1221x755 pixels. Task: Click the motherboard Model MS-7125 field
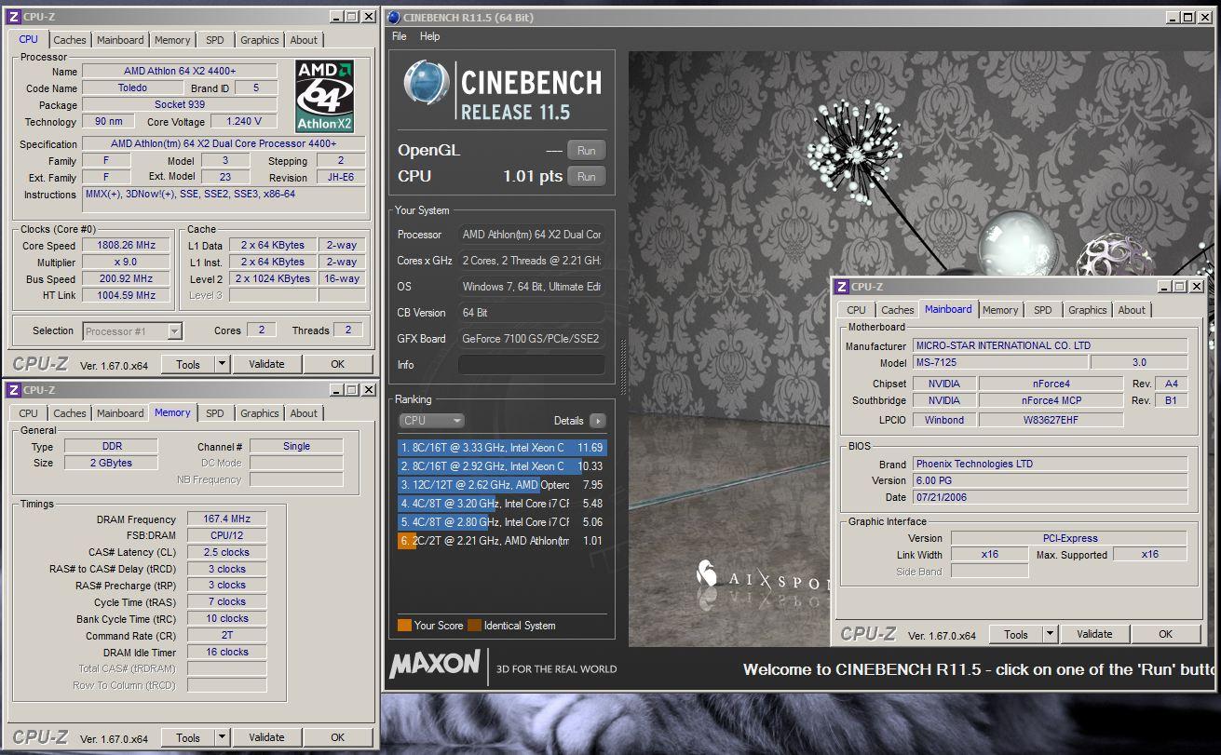pos(998,362)
